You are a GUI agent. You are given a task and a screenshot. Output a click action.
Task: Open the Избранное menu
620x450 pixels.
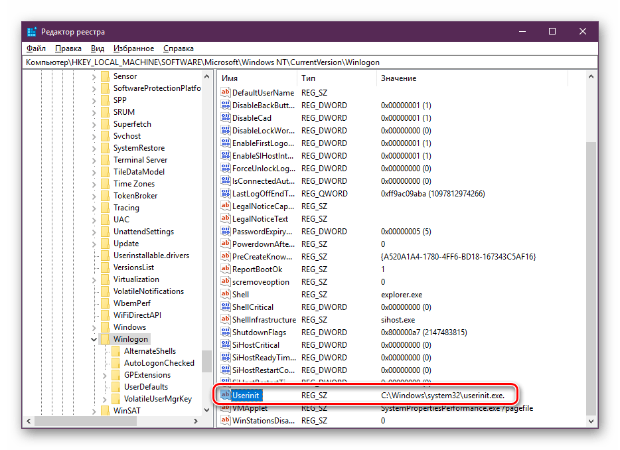point(133,48)
